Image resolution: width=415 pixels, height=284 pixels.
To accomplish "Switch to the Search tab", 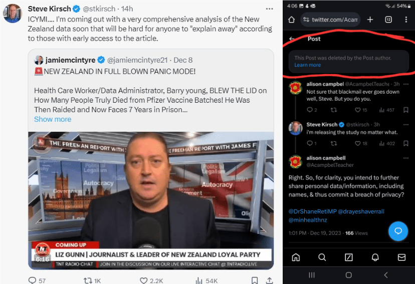I will (322, 257).
